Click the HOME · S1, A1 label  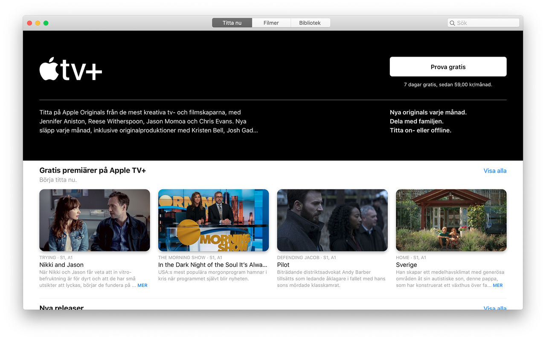[411, 257]
